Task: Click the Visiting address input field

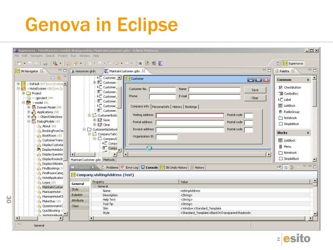Action: tap(190, 116)
